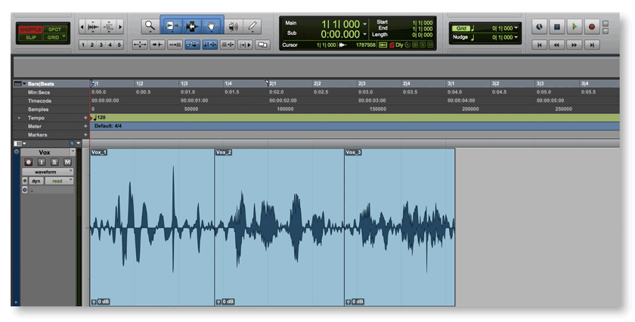
Task: Mute the Vox track
Action: [x=67, y=162]
